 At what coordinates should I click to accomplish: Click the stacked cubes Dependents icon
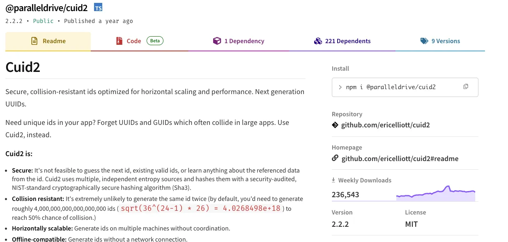point(318,41)
